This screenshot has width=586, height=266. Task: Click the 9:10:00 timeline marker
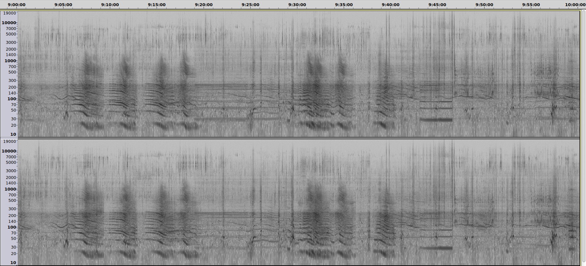pos(110,5)
